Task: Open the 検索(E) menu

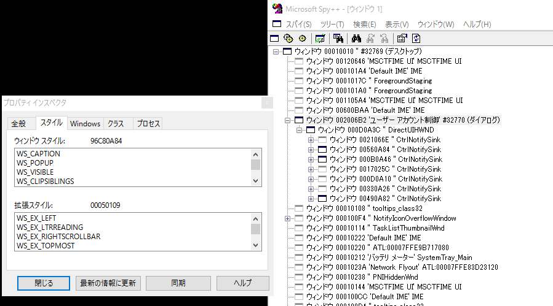Action: point(364,25)
